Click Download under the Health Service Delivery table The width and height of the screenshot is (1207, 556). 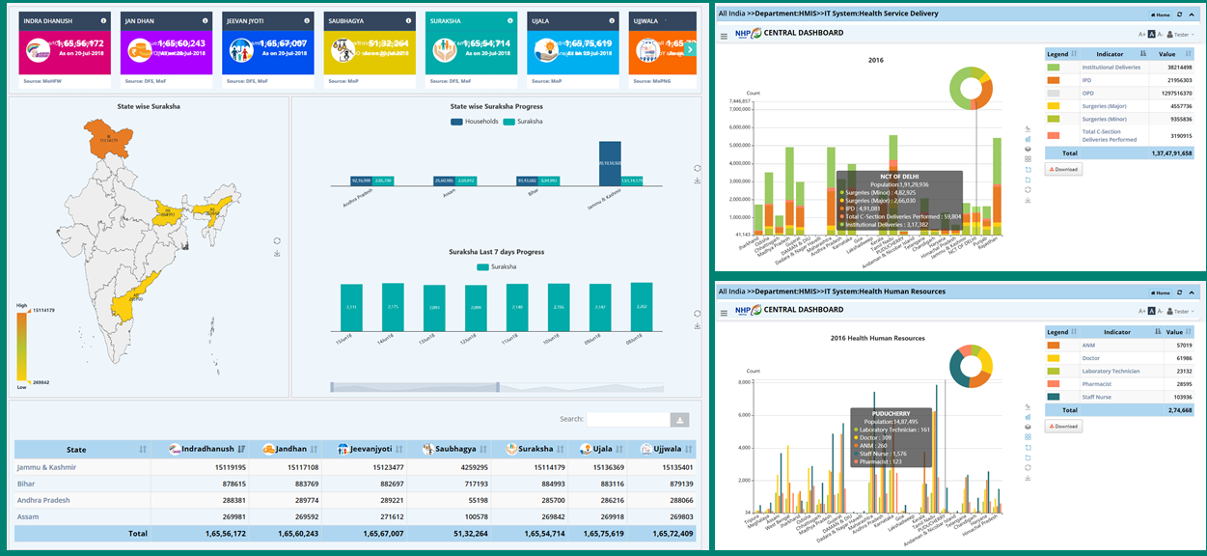(x=1063, y=169)
